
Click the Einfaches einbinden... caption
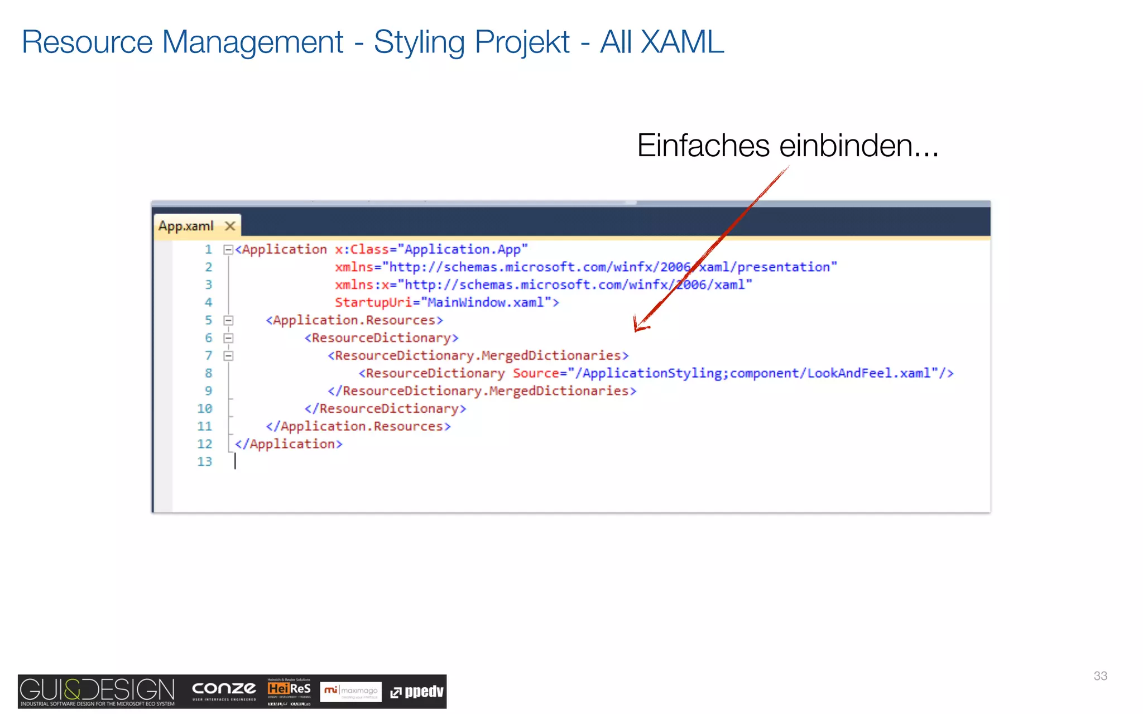point(788,146)
